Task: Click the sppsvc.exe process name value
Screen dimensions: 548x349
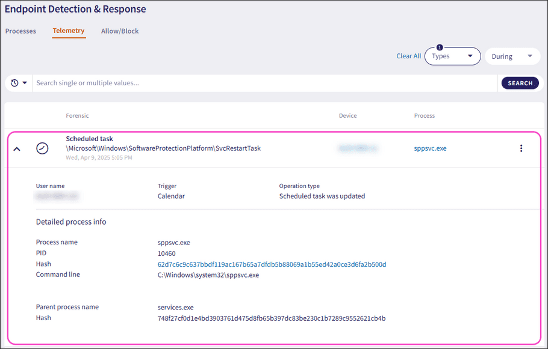Action: point(173,243)
